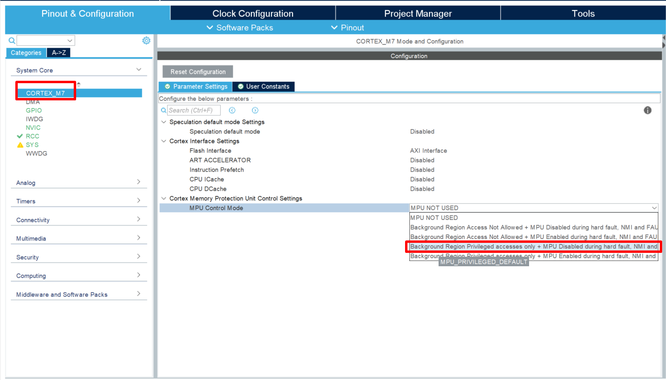Collapse the Cortex Interface Settings group
The width and height of the screenshot is (666, 380).
pos(164,141)
